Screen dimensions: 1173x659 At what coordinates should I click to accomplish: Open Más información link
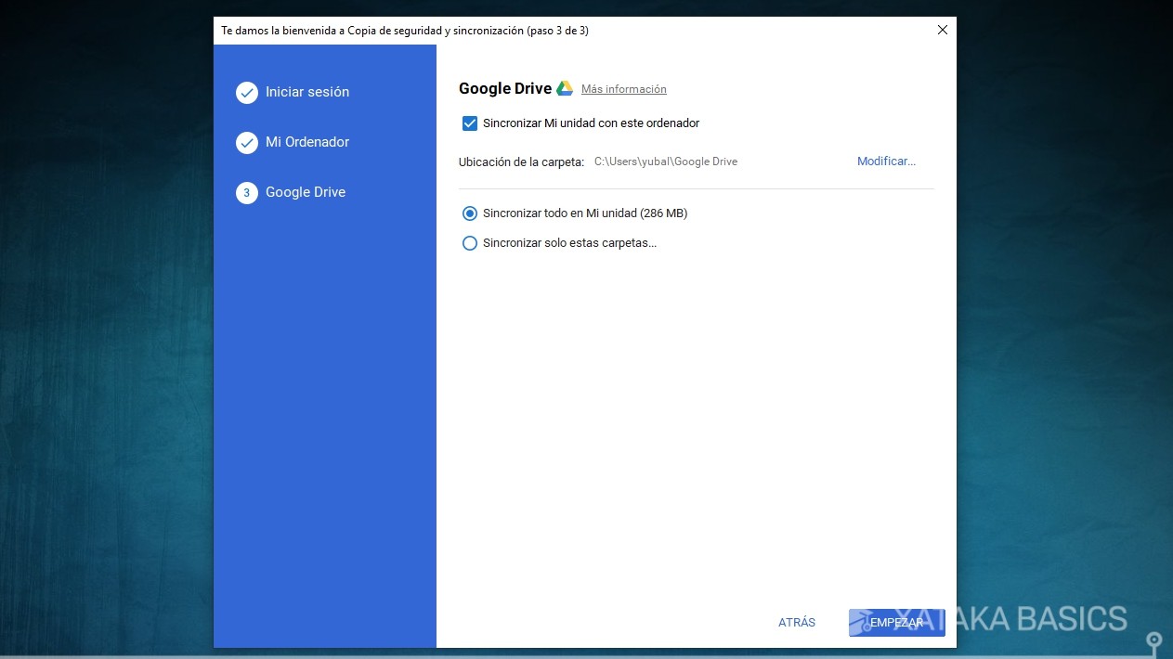coord(623,88)
